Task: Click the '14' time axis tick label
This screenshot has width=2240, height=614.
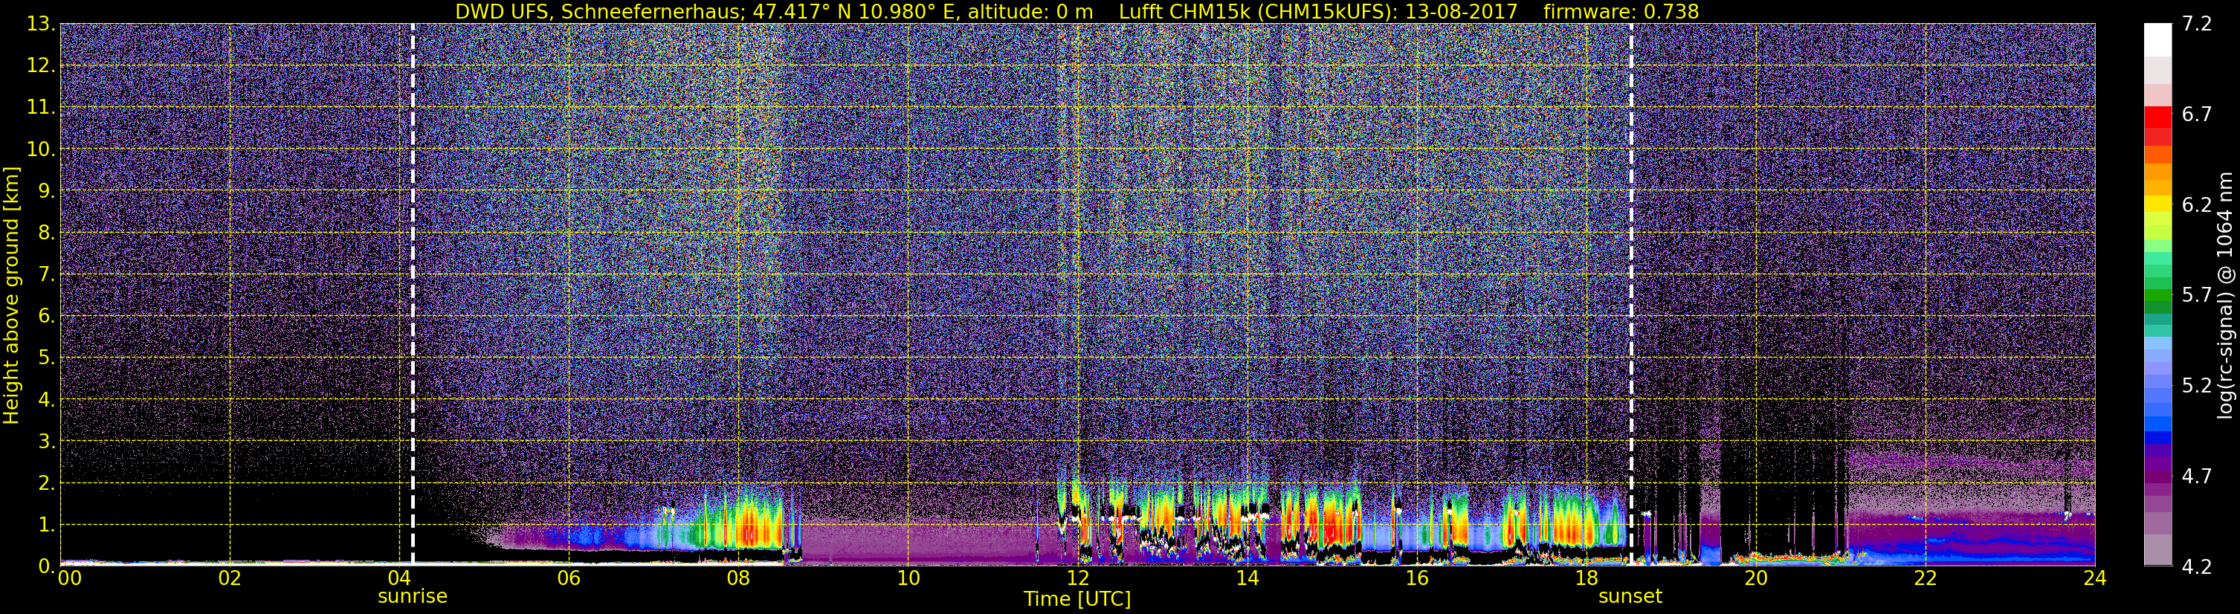Action: (1247, 578)
